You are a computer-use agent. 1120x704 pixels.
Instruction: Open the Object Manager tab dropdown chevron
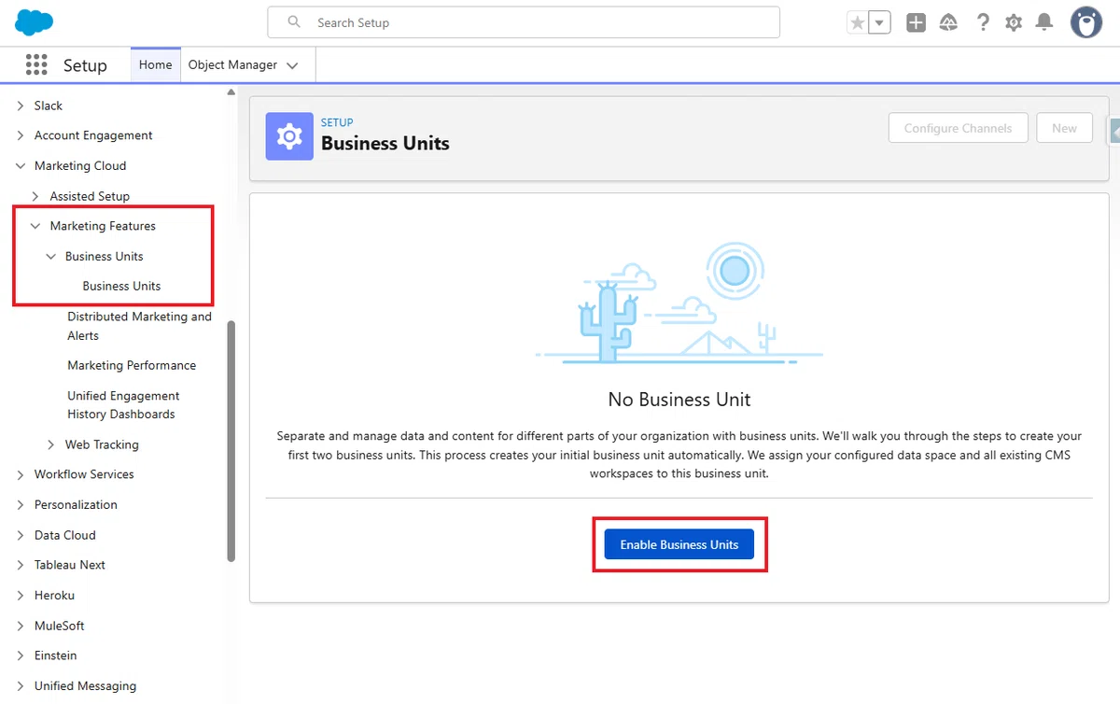coord(292,65)
